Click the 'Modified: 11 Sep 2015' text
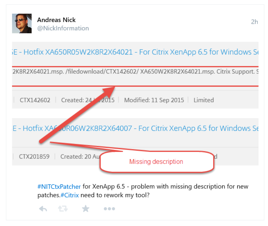 pyautogui.click(x=154, y=100)
